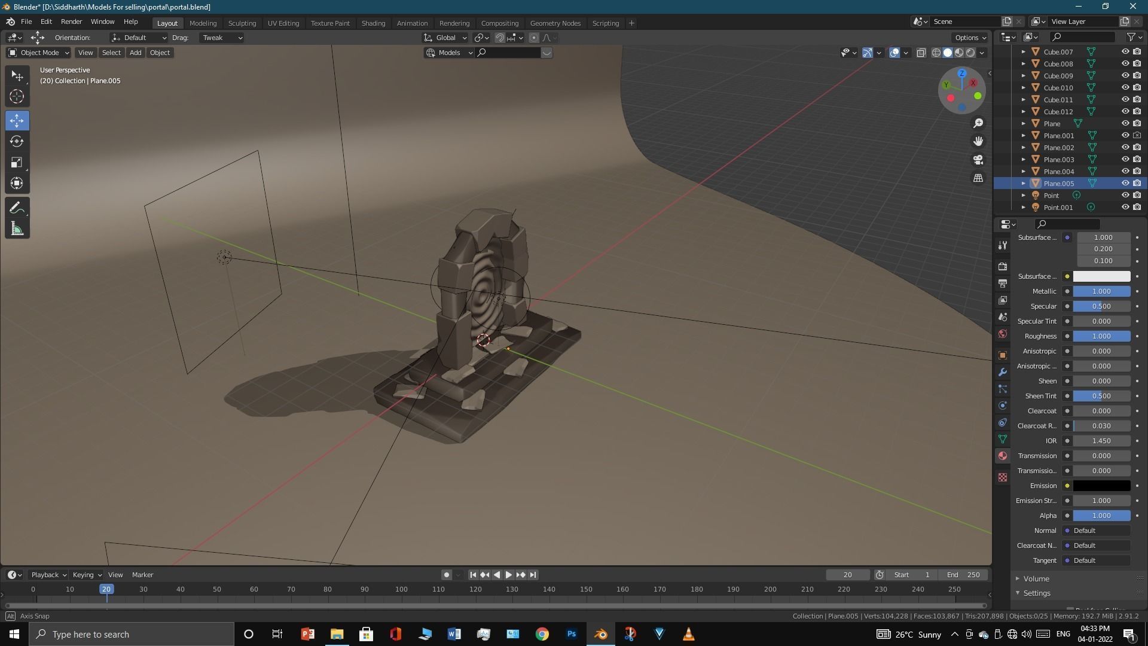
Task: Open the File menu
Action: coord(26,22)
